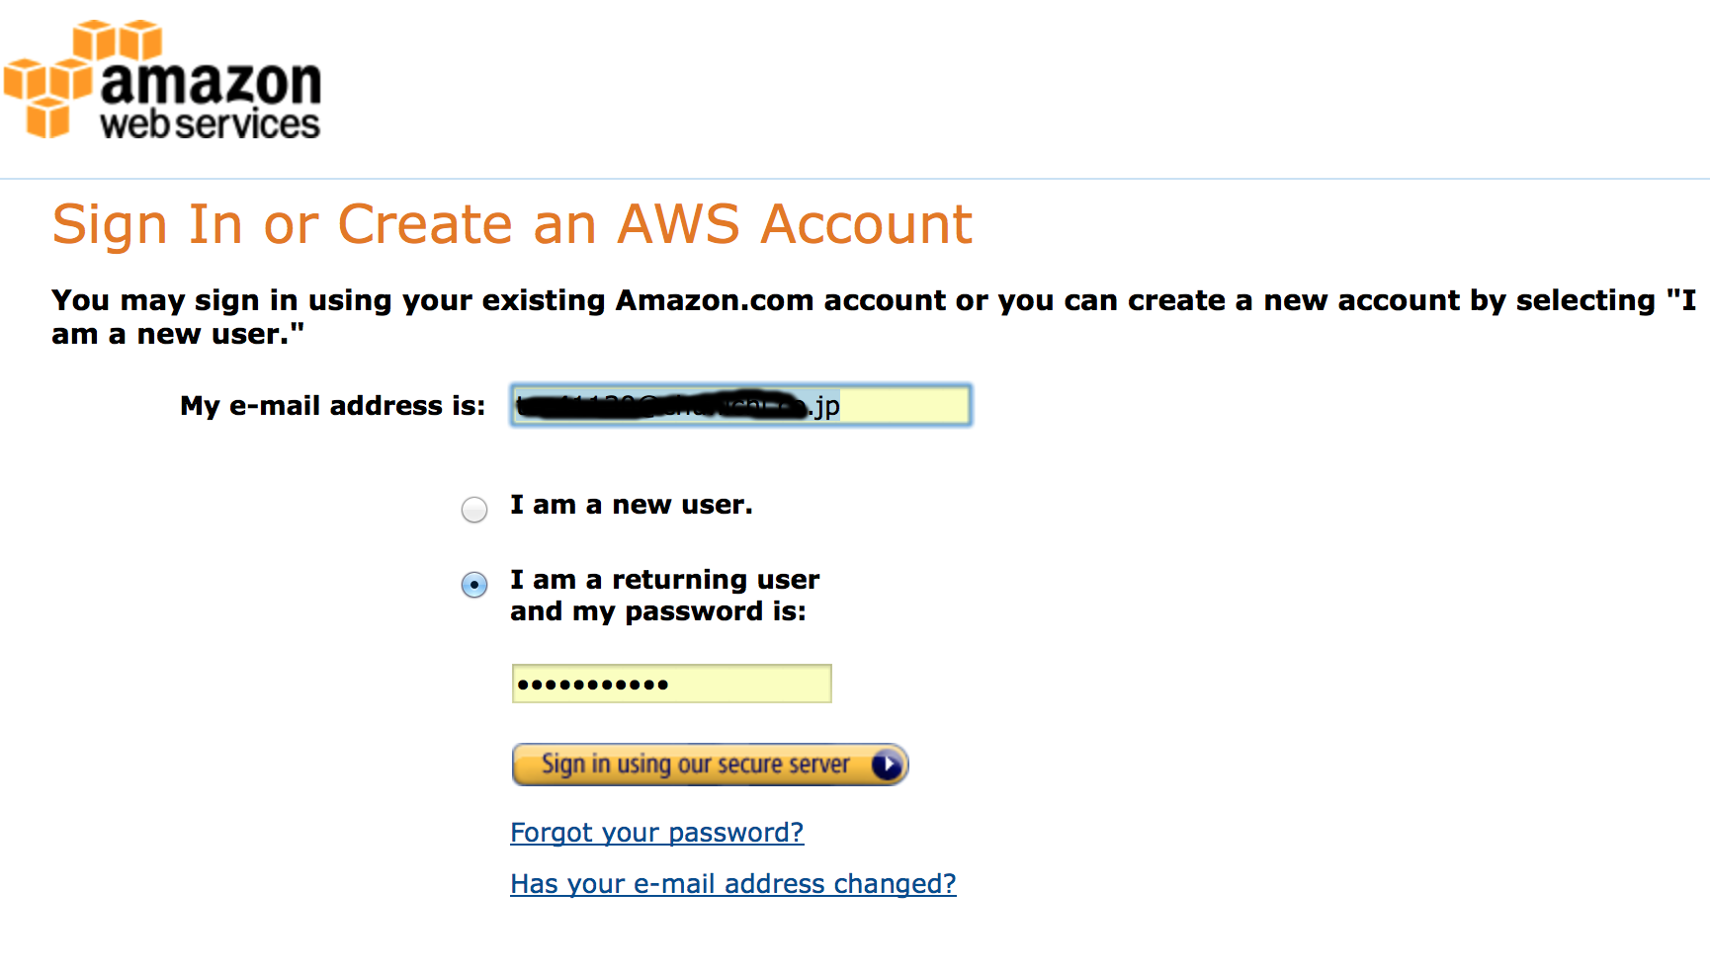Image resolution: width=1710 pixels, height=970 pixels.
Task: Click the "amazon" wordmark in the logo
Action: (x=211, y=81)
